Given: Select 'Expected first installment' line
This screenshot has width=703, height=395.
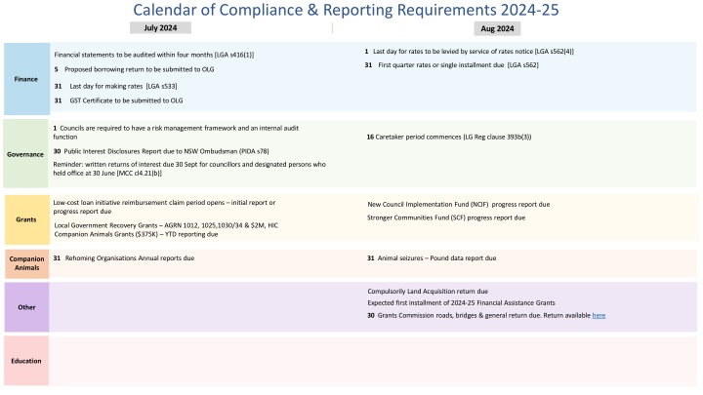Looking at the screenshot, I should click(x=461, y=302).
